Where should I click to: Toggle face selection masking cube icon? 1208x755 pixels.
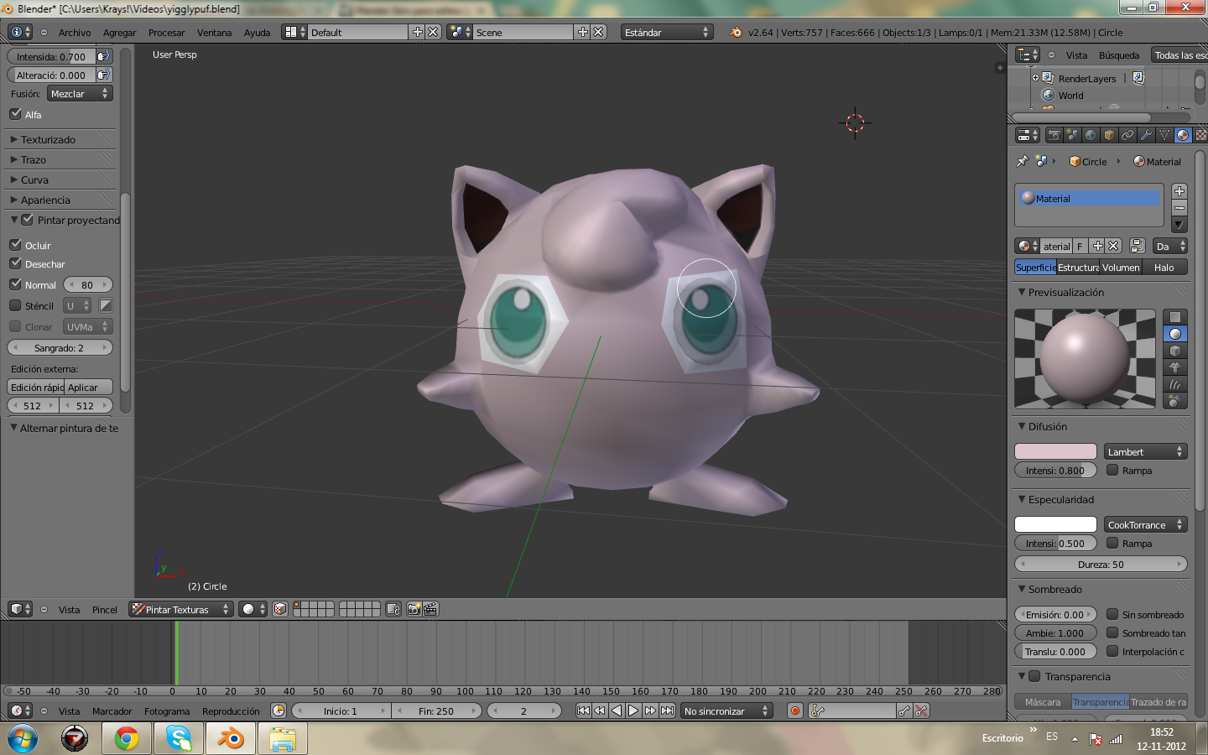pyautogui.click(x=280, y=609)
